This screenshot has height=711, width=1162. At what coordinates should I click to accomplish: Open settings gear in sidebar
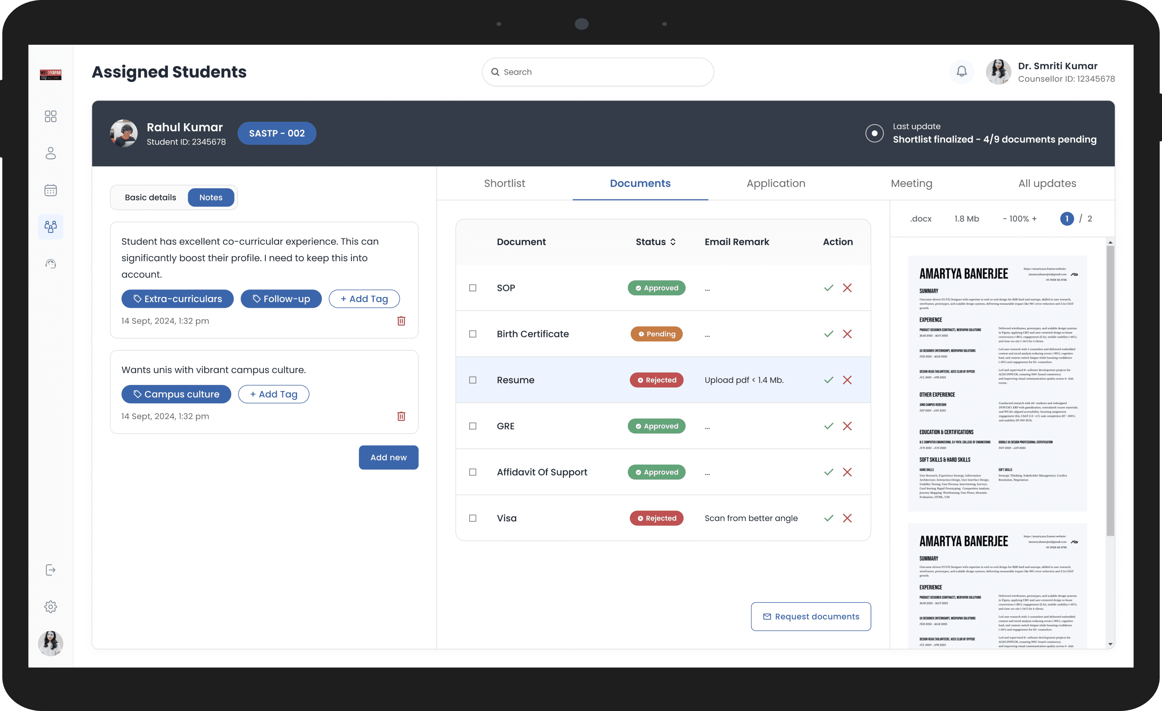coord(50,607)
